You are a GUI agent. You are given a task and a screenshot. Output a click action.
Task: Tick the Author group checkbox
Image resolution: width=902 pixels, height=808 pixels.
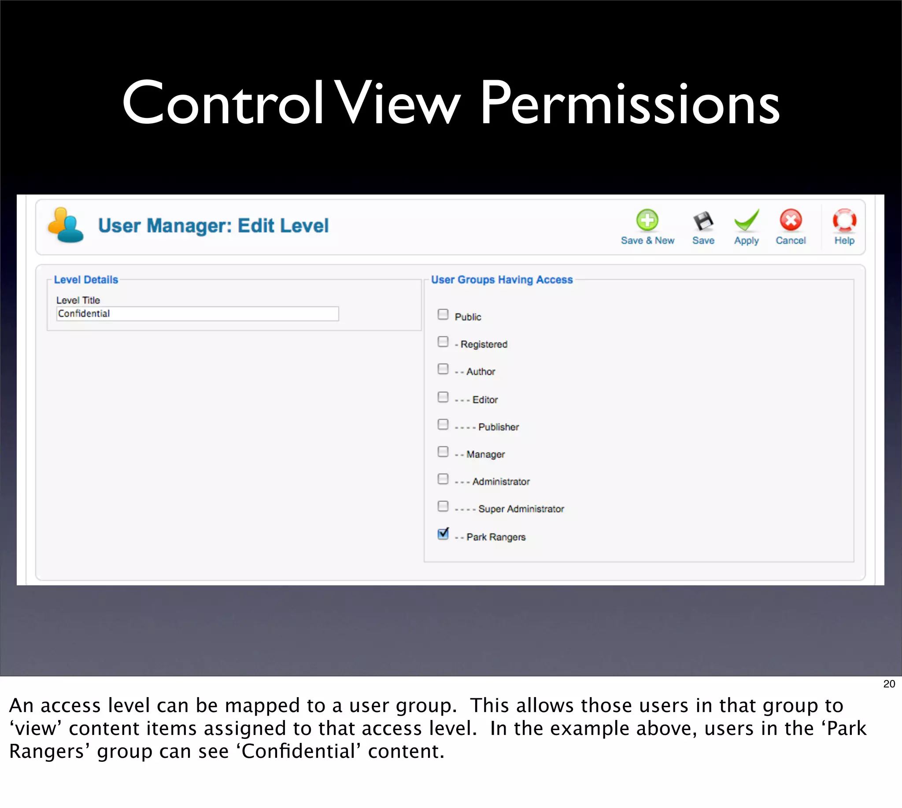point(443,369)
